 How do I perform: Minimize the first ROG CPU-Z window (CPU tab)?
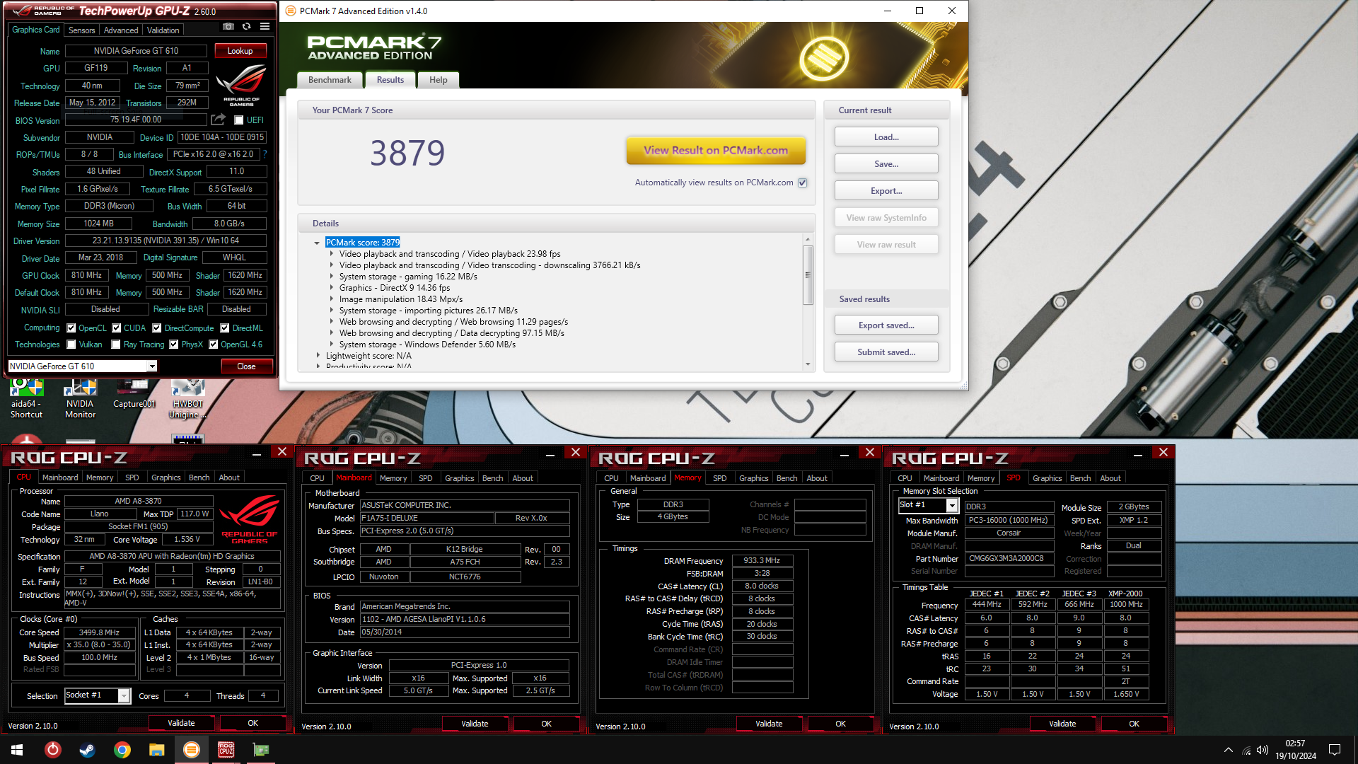[257, 453]
